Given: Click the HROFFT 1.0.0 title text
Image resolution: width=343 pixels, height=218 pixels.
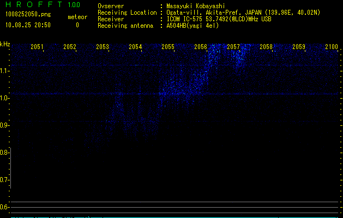Looking at the screenshot, I should click(43, 4).
